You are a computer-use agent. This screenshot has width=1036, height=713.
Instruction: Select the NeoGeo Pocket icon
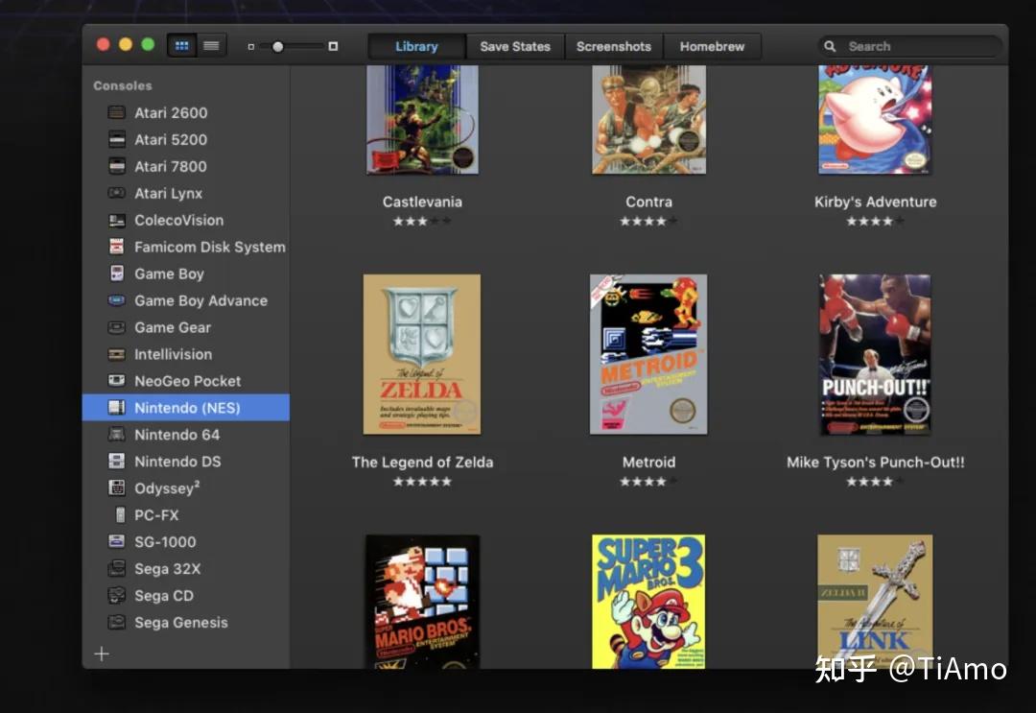[116, 381]
